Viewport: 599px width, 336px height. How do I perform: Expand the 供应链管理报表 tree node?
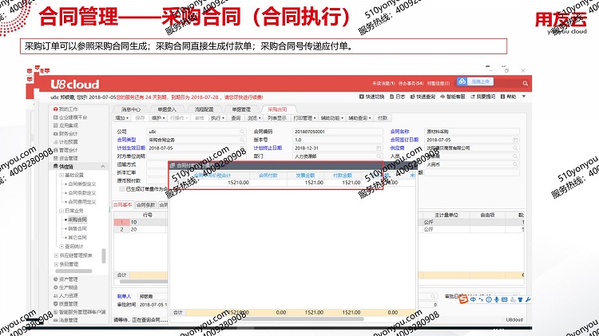point(56,255)
